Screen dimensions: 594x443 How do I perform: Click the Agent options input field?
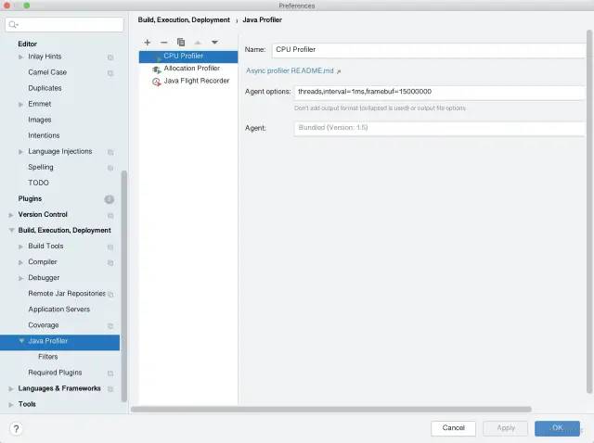[440, 93]
